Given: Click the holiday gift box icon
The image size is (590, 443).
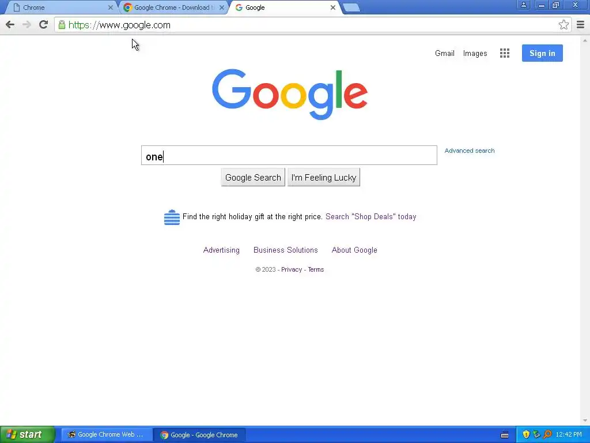Looking at the screenshot, I should [x=172, y=217].
